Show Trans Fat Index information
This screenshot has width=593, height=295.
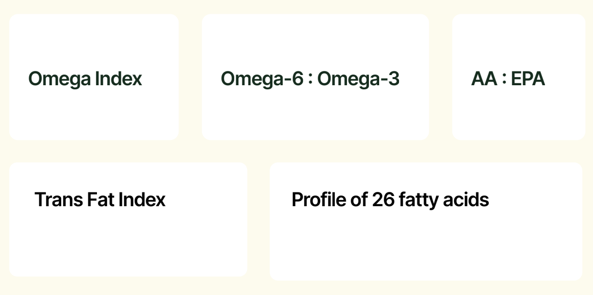pyautogui.click(x=128, y=219)
